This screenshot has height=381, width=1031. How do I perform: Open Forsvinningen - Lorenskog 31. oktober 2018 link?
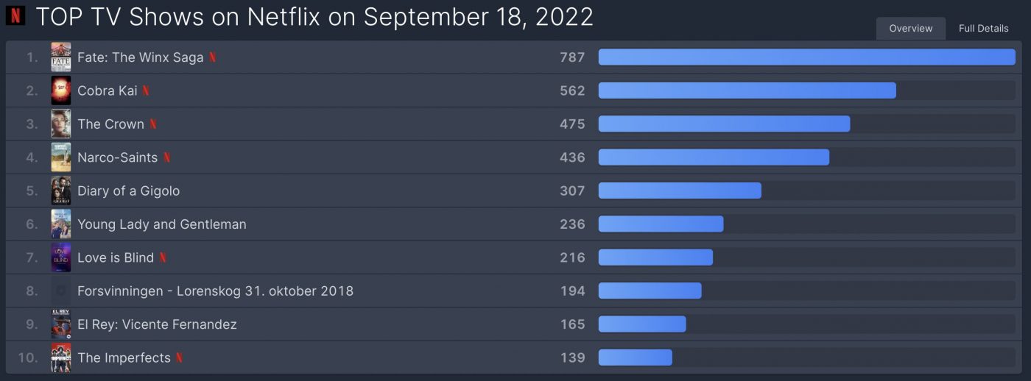tap(215, 291)
